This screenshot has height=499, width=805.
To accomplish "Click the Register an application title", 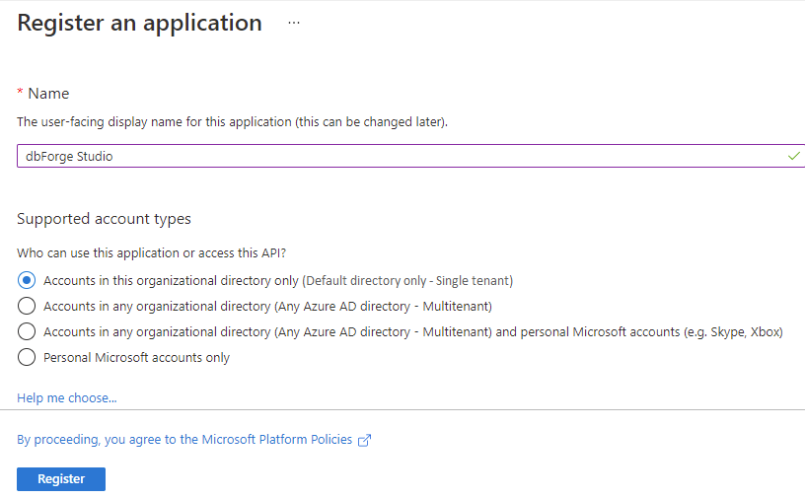I will pos(140,23).
